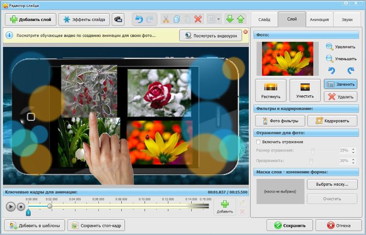Click the timeline playhead slider knob
366x235 pixels.
tap(50, 206)
